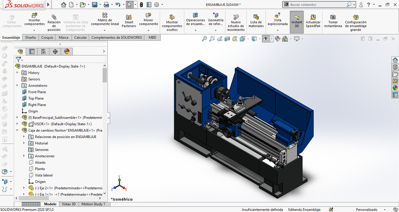Open Configuración de ensamblaje grande

(356, 23)
